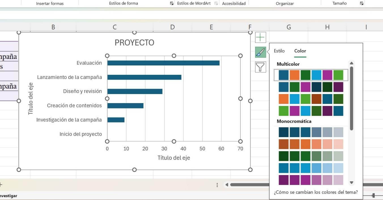Screen dimensions: 383x200
Task: Select the Color tab
Action: tap(300, 51)
